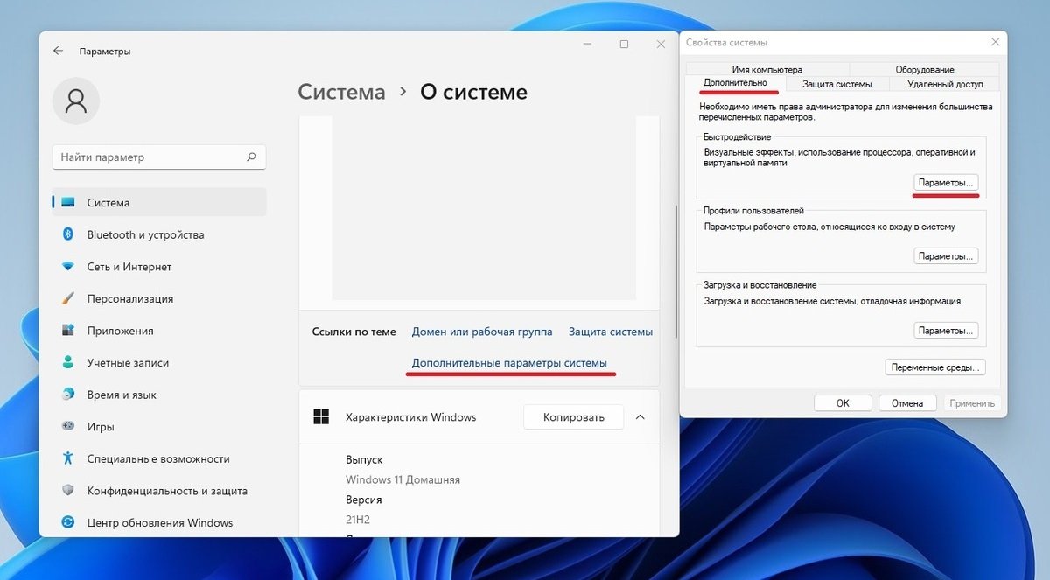Click the Учетные записи person icon

(x=68, y=362)
